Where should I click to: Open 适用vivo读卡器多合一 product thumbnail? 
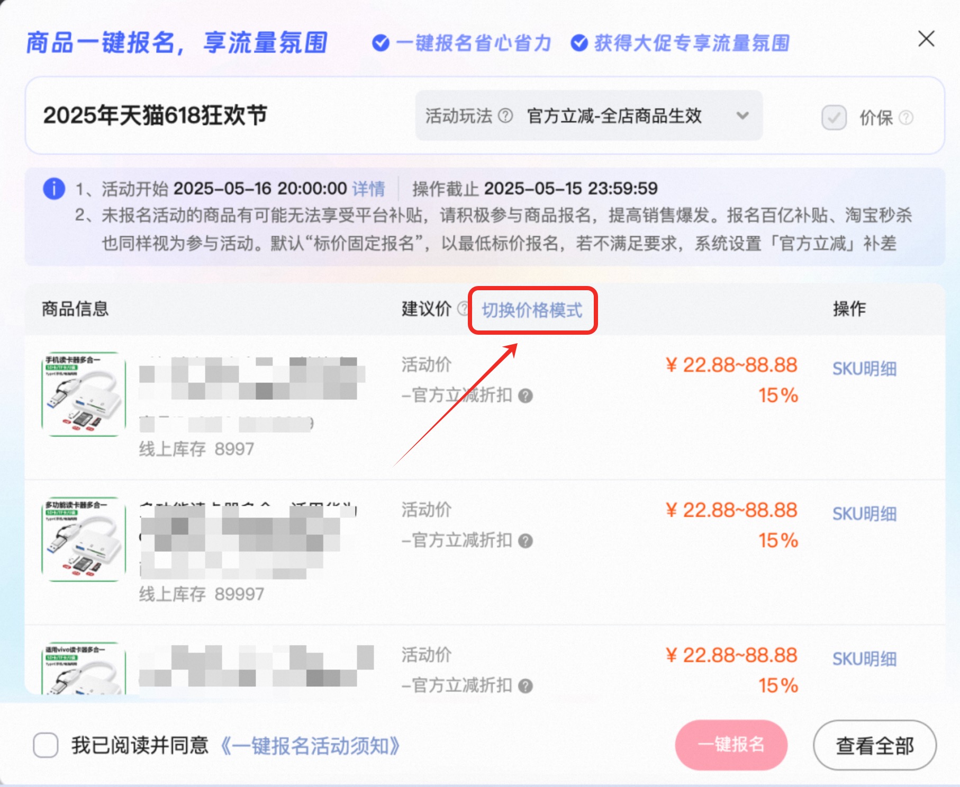tap(84, 668)
